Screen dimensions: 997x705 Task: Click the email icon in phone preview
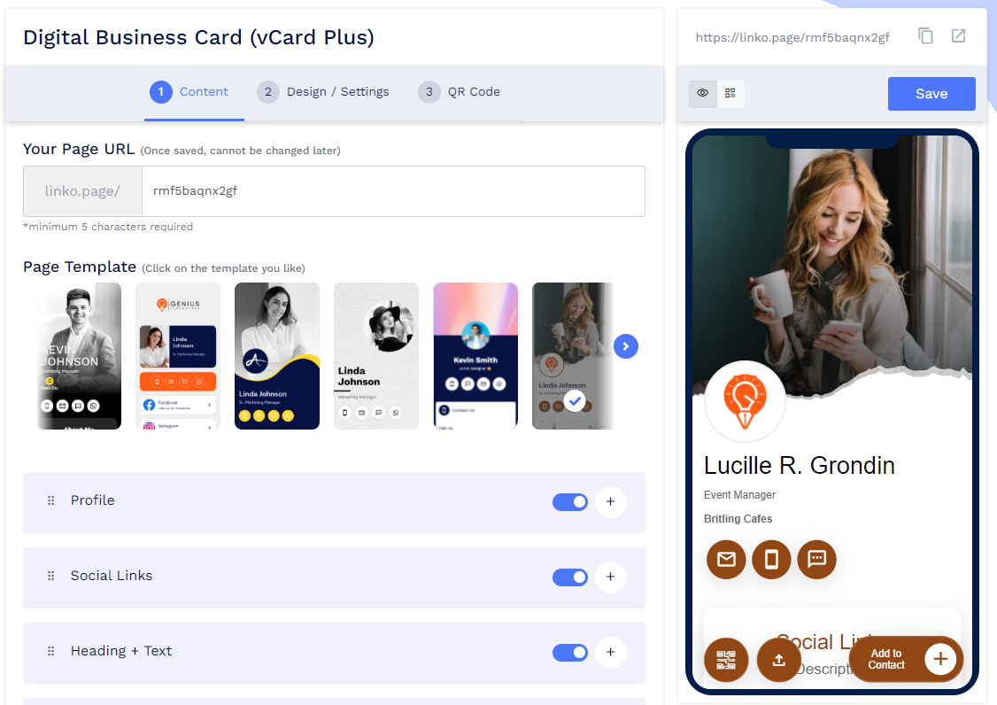tap(726, 559)
